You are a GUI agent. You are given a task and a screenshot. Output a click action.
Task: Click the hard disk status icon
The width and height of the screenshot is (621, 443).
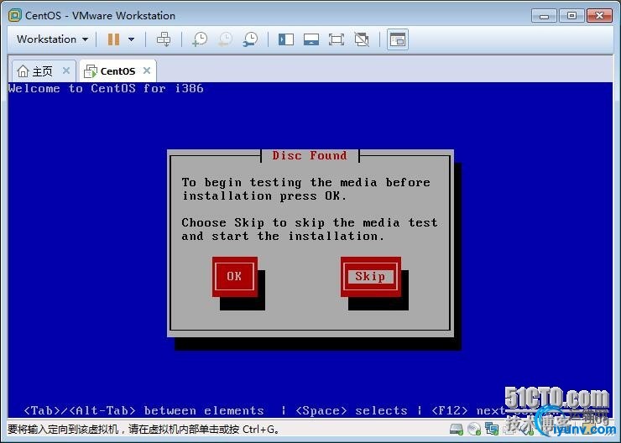(x=457, y=429)
